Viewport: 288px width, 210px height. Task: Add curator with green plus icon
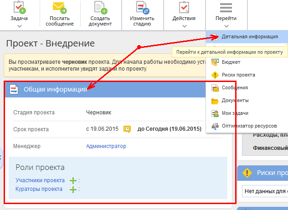73,190
